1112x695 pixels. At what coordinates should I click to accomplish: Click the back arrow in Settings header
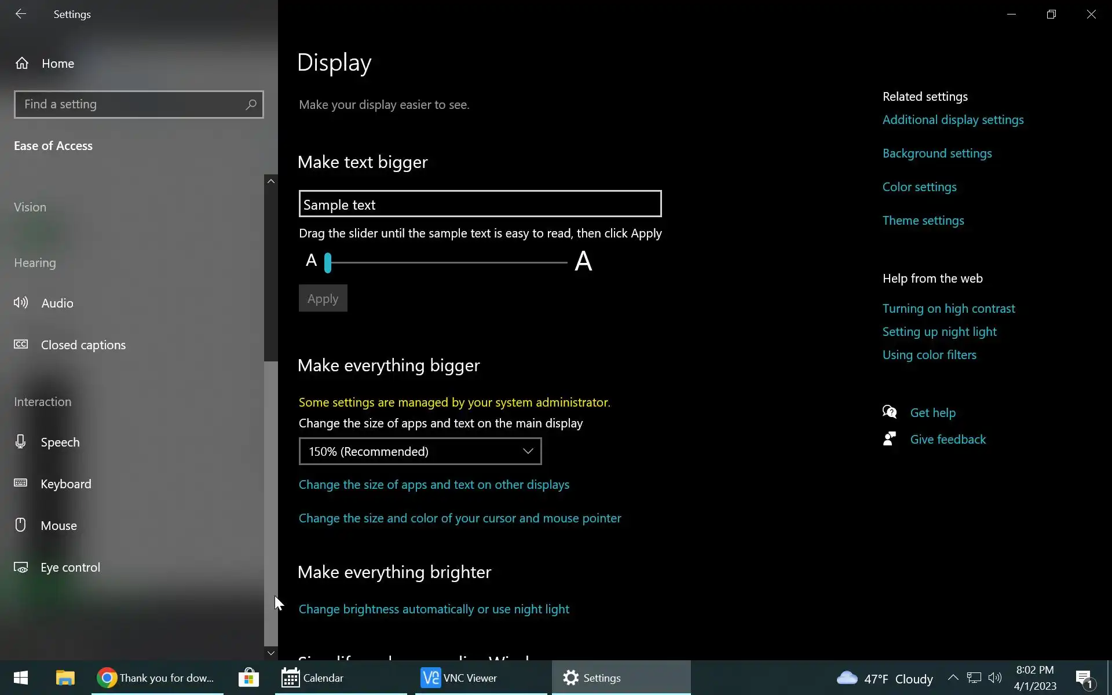[x=21, y=14]
